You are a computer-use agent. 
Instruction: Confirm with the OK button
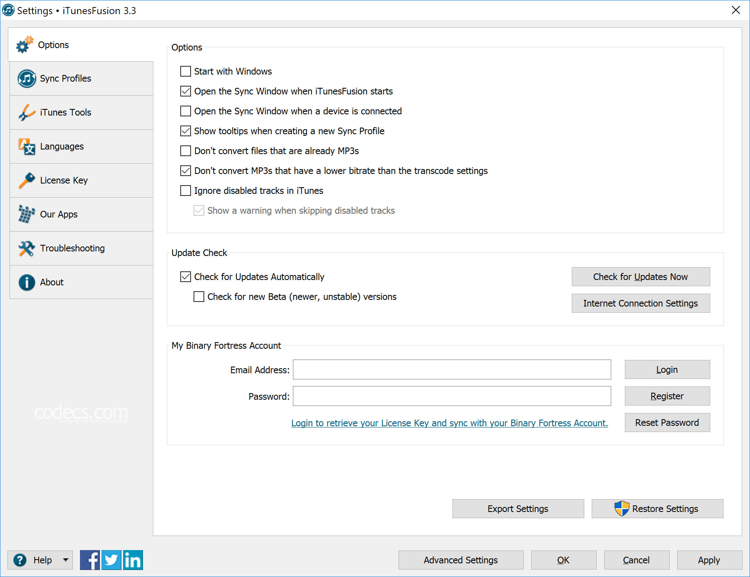564,560
